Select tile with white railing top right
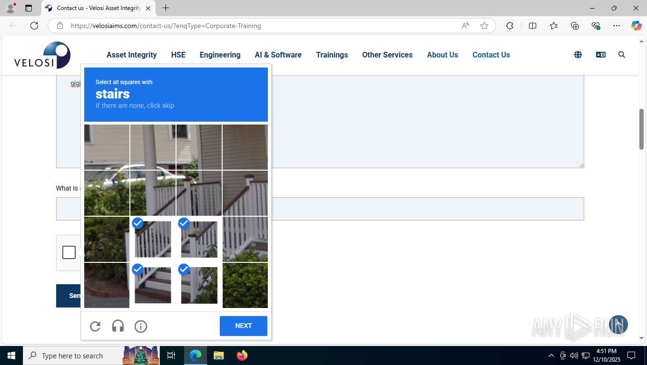The height and width of the screenshot is (365, 647). pyautogui.click(x=245, y=193)
